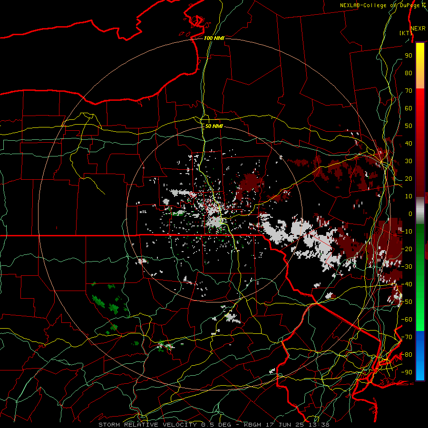Viewport: 428px width, 428px height.
Task: Select the positive 80 knot scale label
Action: coord(409,73)
